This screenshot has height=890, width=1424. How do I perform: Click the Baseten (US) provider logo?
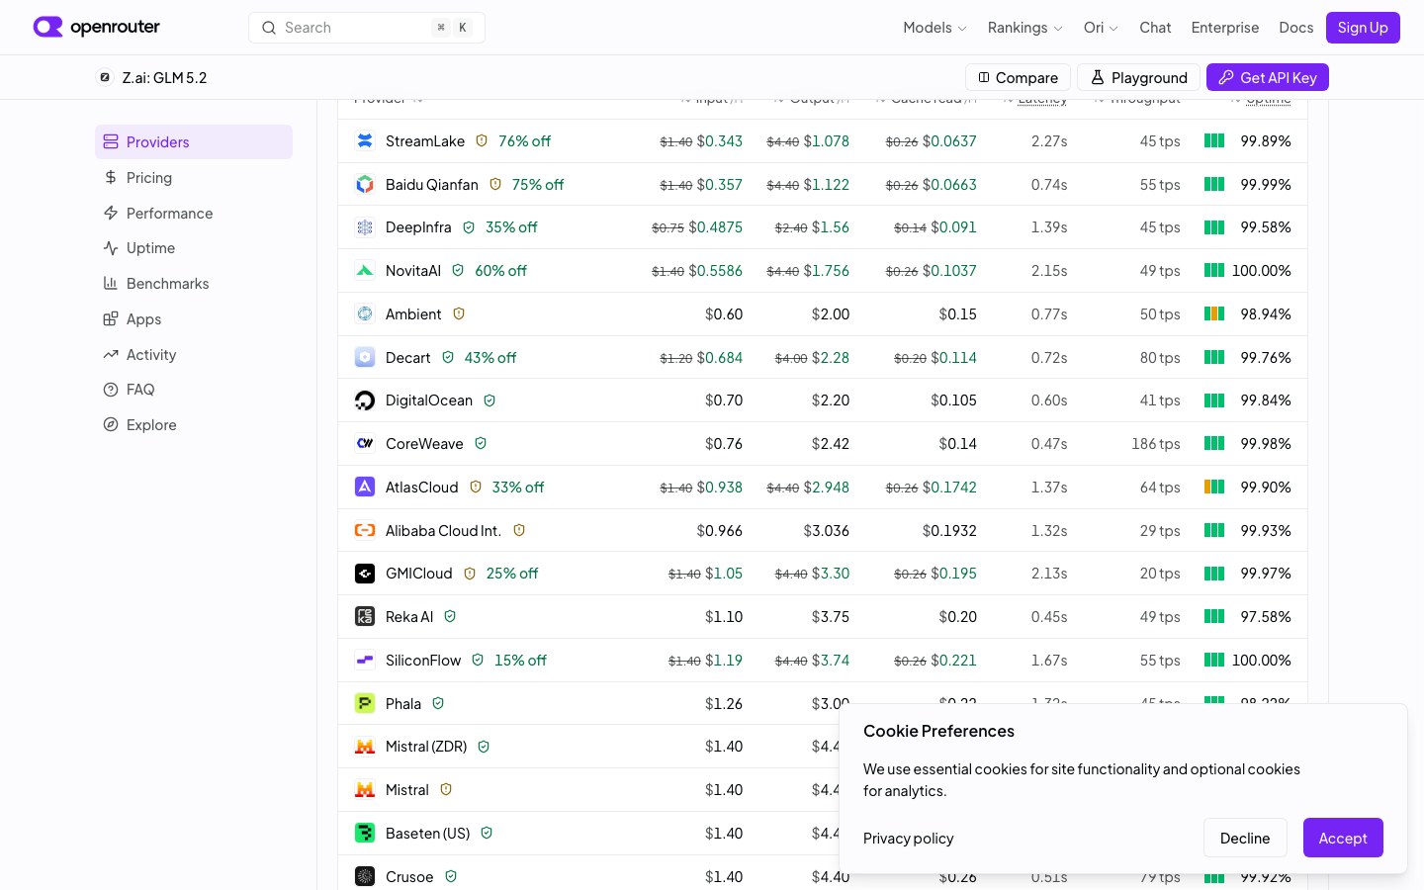click(365, 833)
